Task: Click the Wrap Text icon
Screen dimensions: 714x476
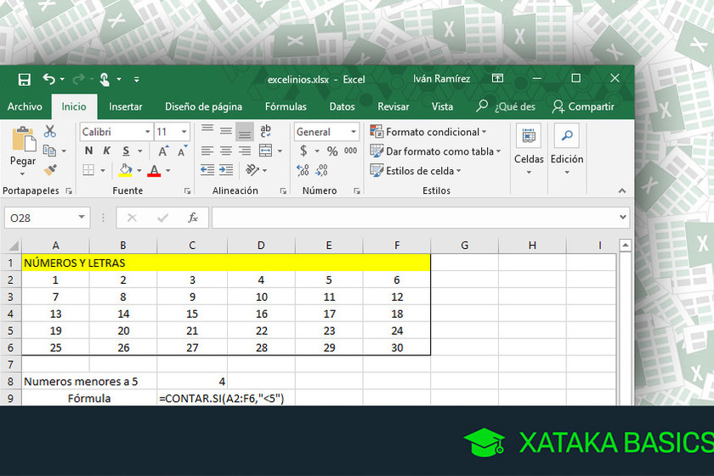Action: [265, 131]
